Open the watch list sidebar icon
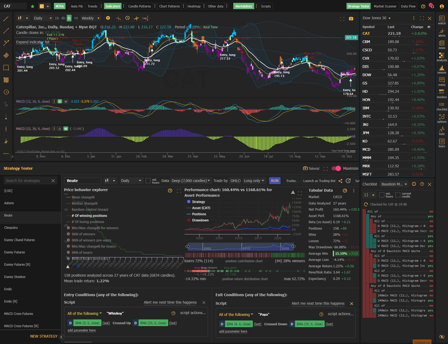Image resolution: width=448 pixels, height=344 pixels. [442, 20]
